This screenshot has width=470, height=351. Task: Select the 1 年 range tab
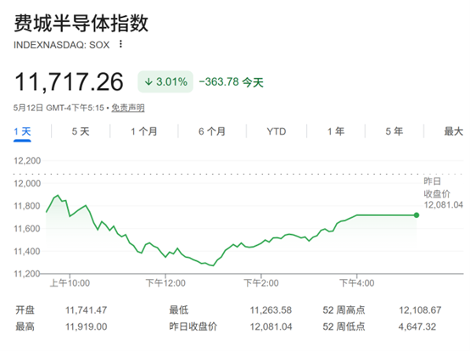[336, 131]
